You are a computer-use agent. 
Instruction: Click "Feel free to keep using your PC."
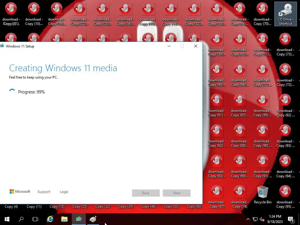click(33, 77)
